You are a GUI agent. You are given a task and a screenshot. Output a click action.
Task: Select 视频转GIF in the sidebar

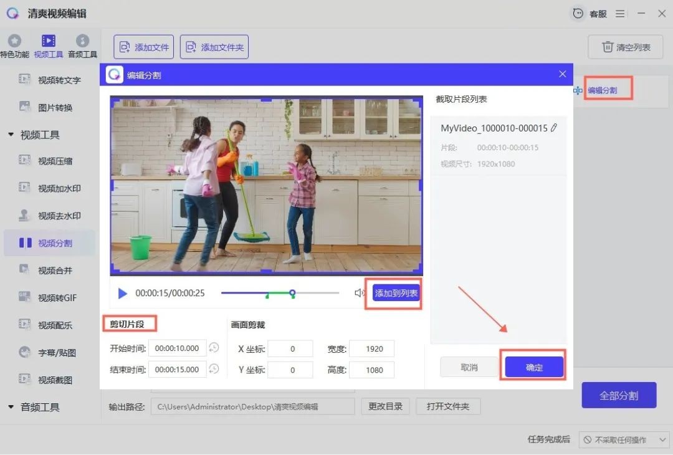pos(57,297)
